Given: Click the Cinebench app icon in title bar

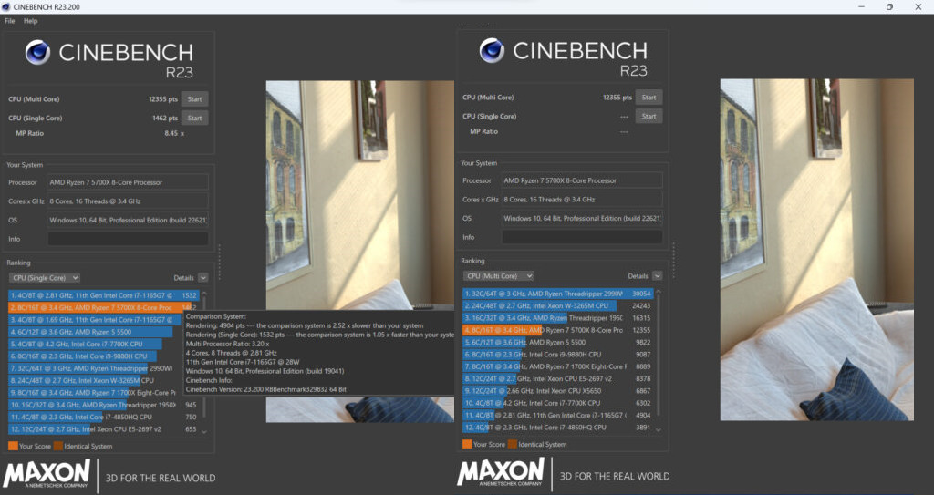Looking at the screenshot, I should click(6, 7).
